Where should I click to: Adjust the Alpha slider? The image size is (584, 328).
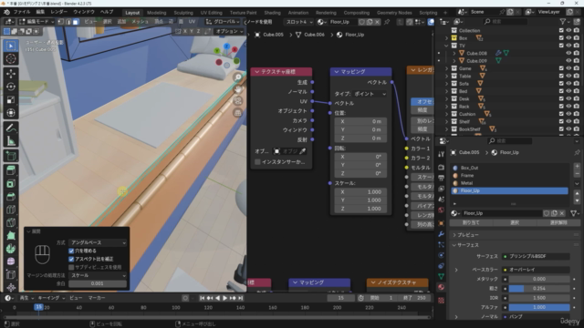coord(539,308)
